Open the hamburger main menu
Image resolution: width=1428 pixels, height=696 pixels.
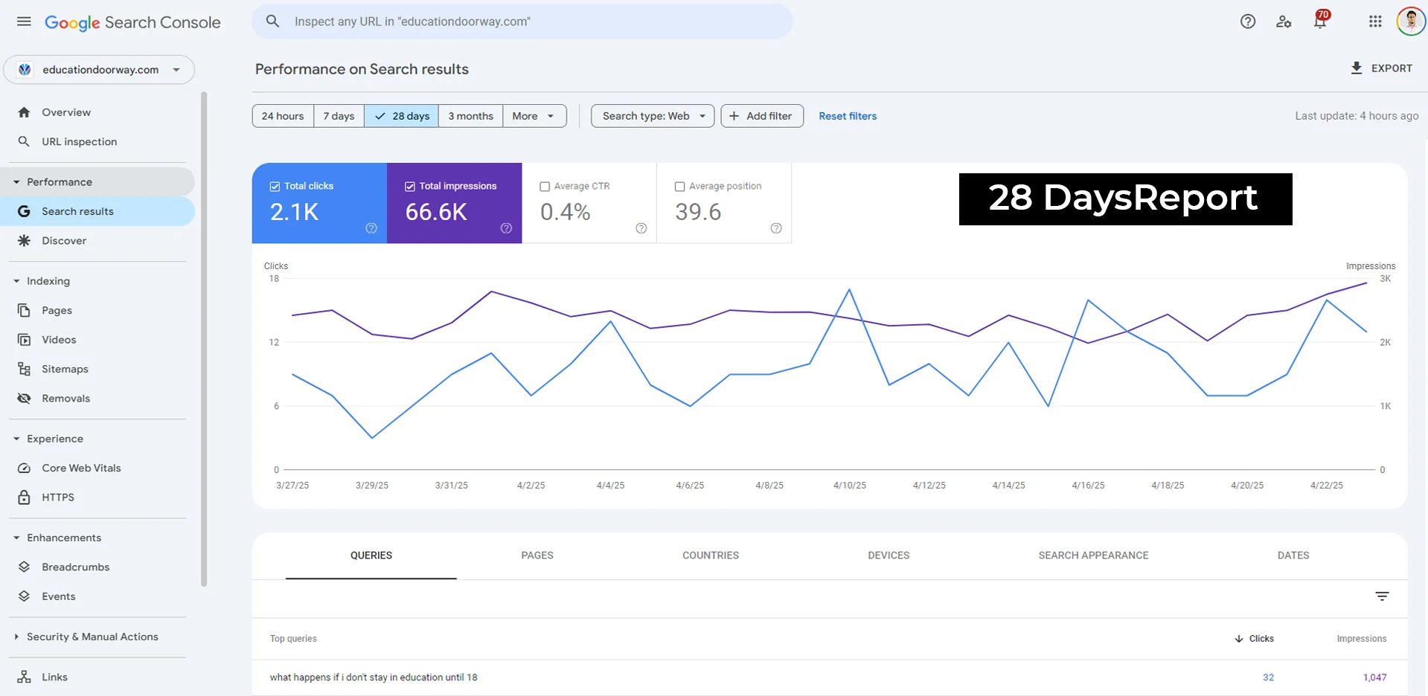(x=24, y=22)
